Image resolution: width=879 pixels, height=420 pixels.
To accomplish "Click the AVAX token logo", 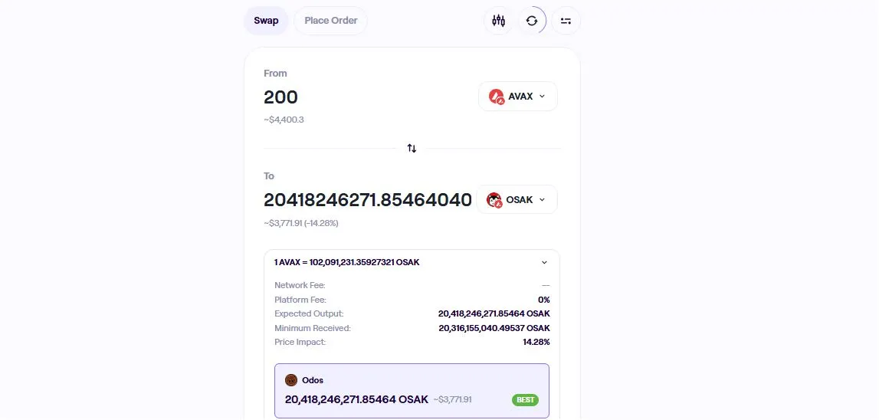I will click(x=497, y=97).
